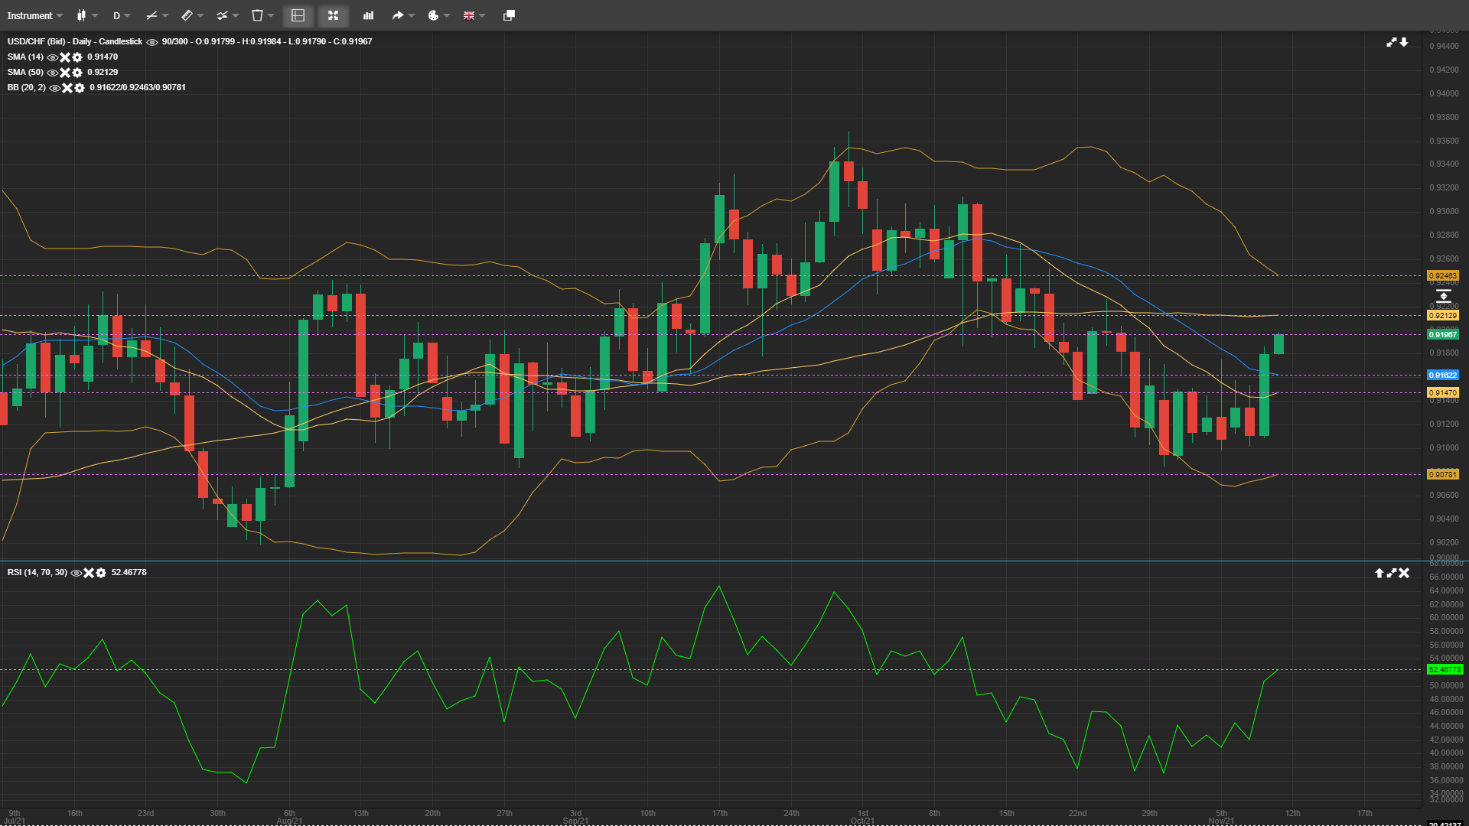Open SMA (14) settings gear
Viewport: 1469px width, 826px height.
coord(77,57)
